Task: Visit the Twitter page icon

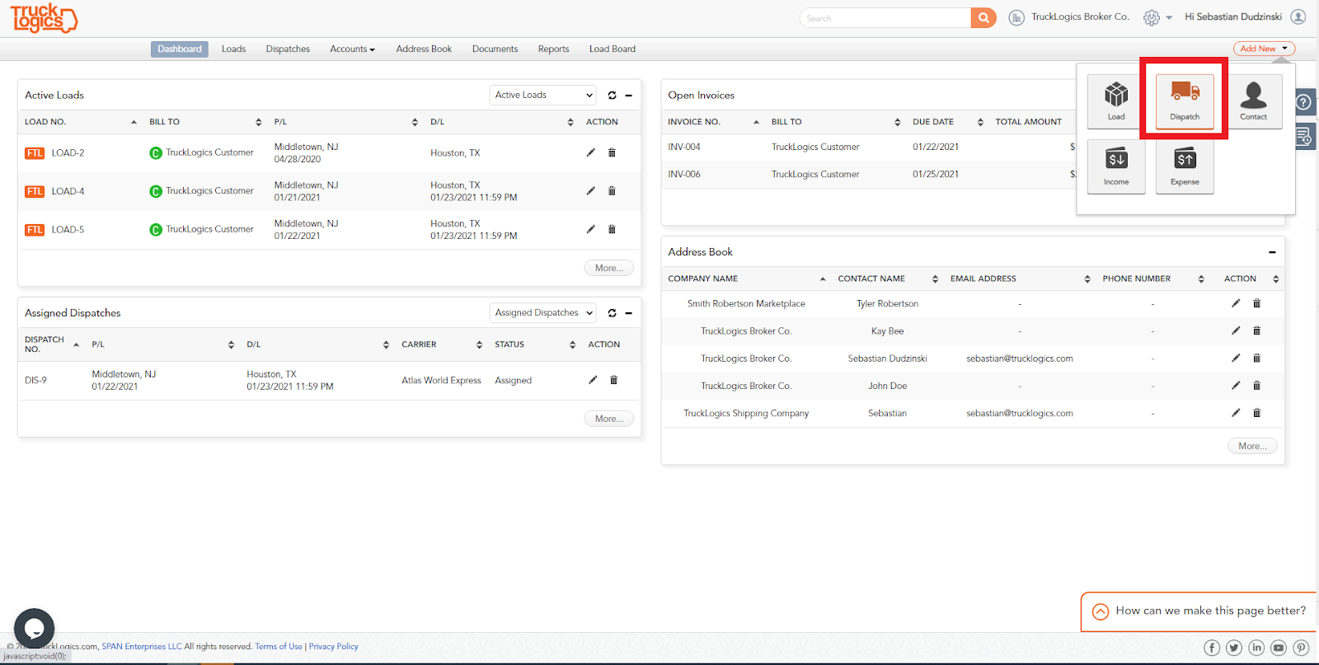Action: click(1234, 648)
